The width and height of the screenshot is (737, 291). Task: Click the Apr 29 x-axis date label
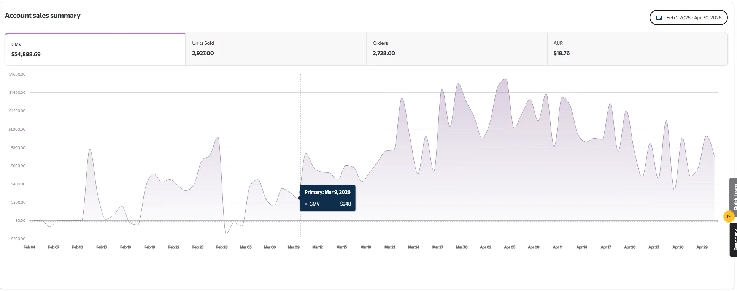pos(702,247)
